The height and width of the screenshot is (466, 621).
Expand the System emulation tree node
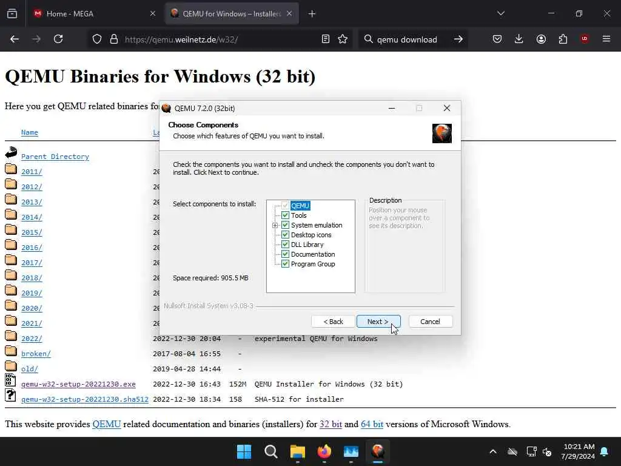(x=275, y=225)
